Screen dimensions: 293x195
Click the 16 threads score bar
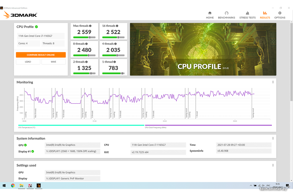click(x=113, y=37)
